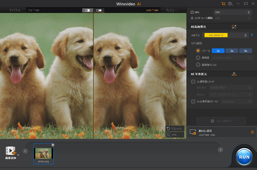
Task: Enable the GPU checkbox
Action: pyautogui.click(x=192, y=12)
